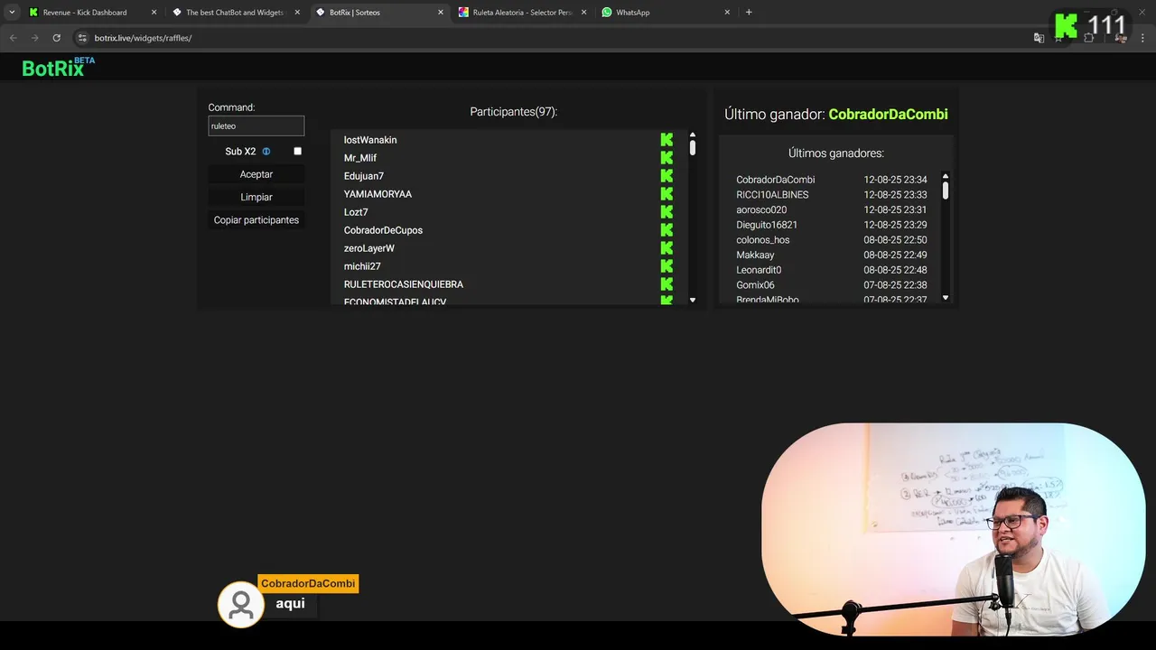Click winners list scroll down arrow
Viewport: 1156px width, 650px height.
[946, 297]
